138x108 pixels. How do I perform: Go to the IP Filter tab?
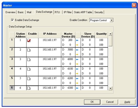tap(68, 12)
